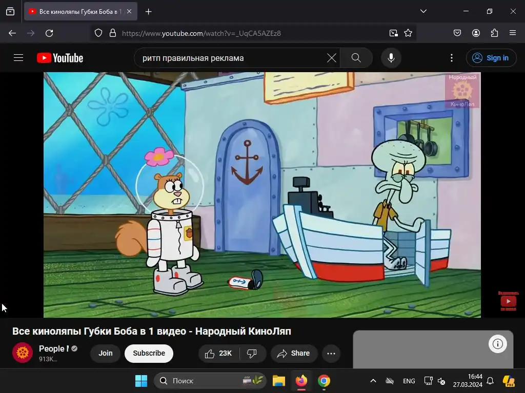
Task: Open Google Chrome from taskbar
Action: (x=324, y=381)
